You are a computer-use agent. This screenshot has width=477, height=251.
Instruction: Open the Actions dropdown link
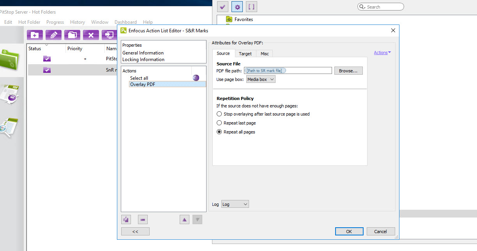click(382, 53)
